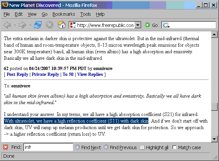
Task: Reload the page with Refresh icon
Action: pos(38,25)
